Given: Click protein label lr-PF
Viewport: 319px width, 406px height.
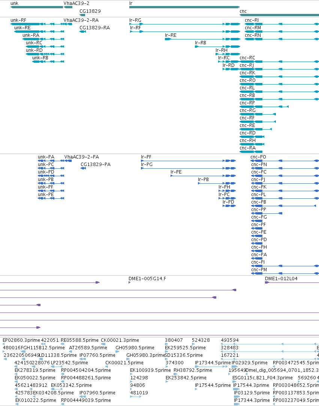Looking at the screenshot, I should tap(146, 157).
